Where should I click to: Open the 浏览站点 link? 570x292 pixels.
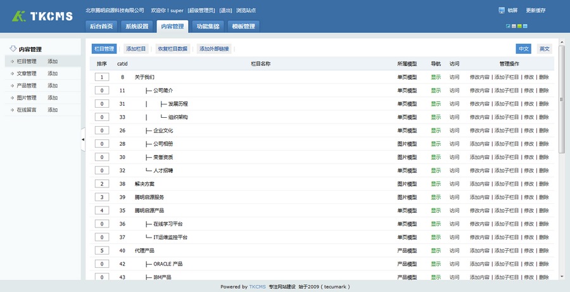pos(246,11)
